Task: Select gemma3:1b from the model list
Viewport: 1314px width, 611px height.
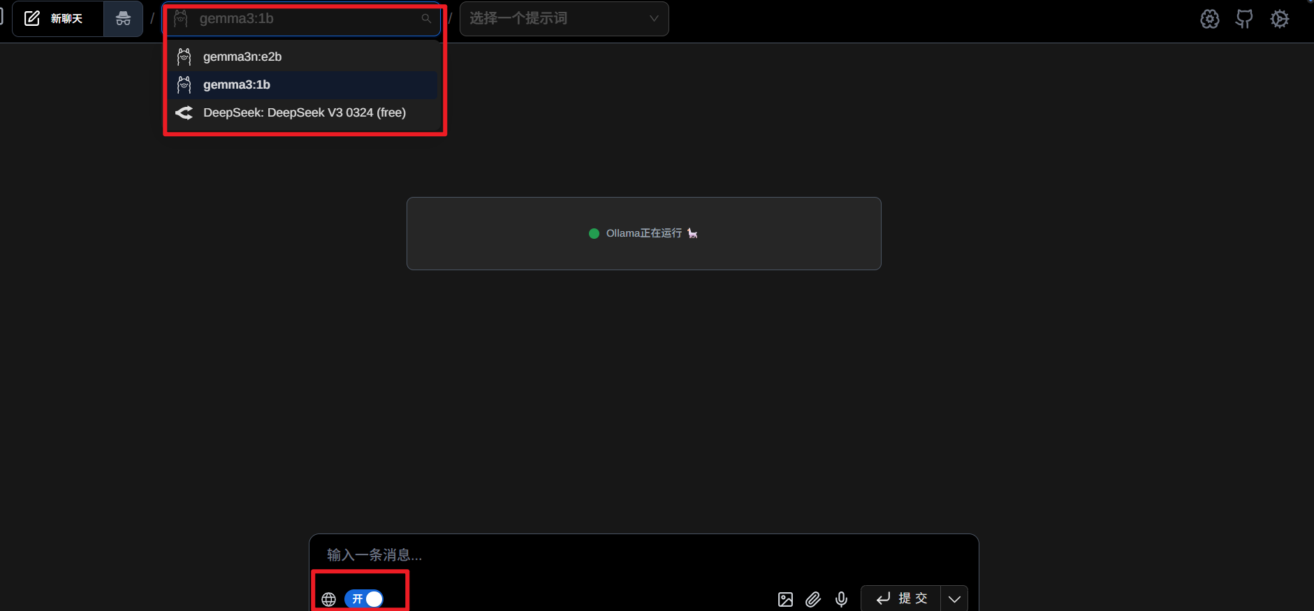Action: coord(302,84)
